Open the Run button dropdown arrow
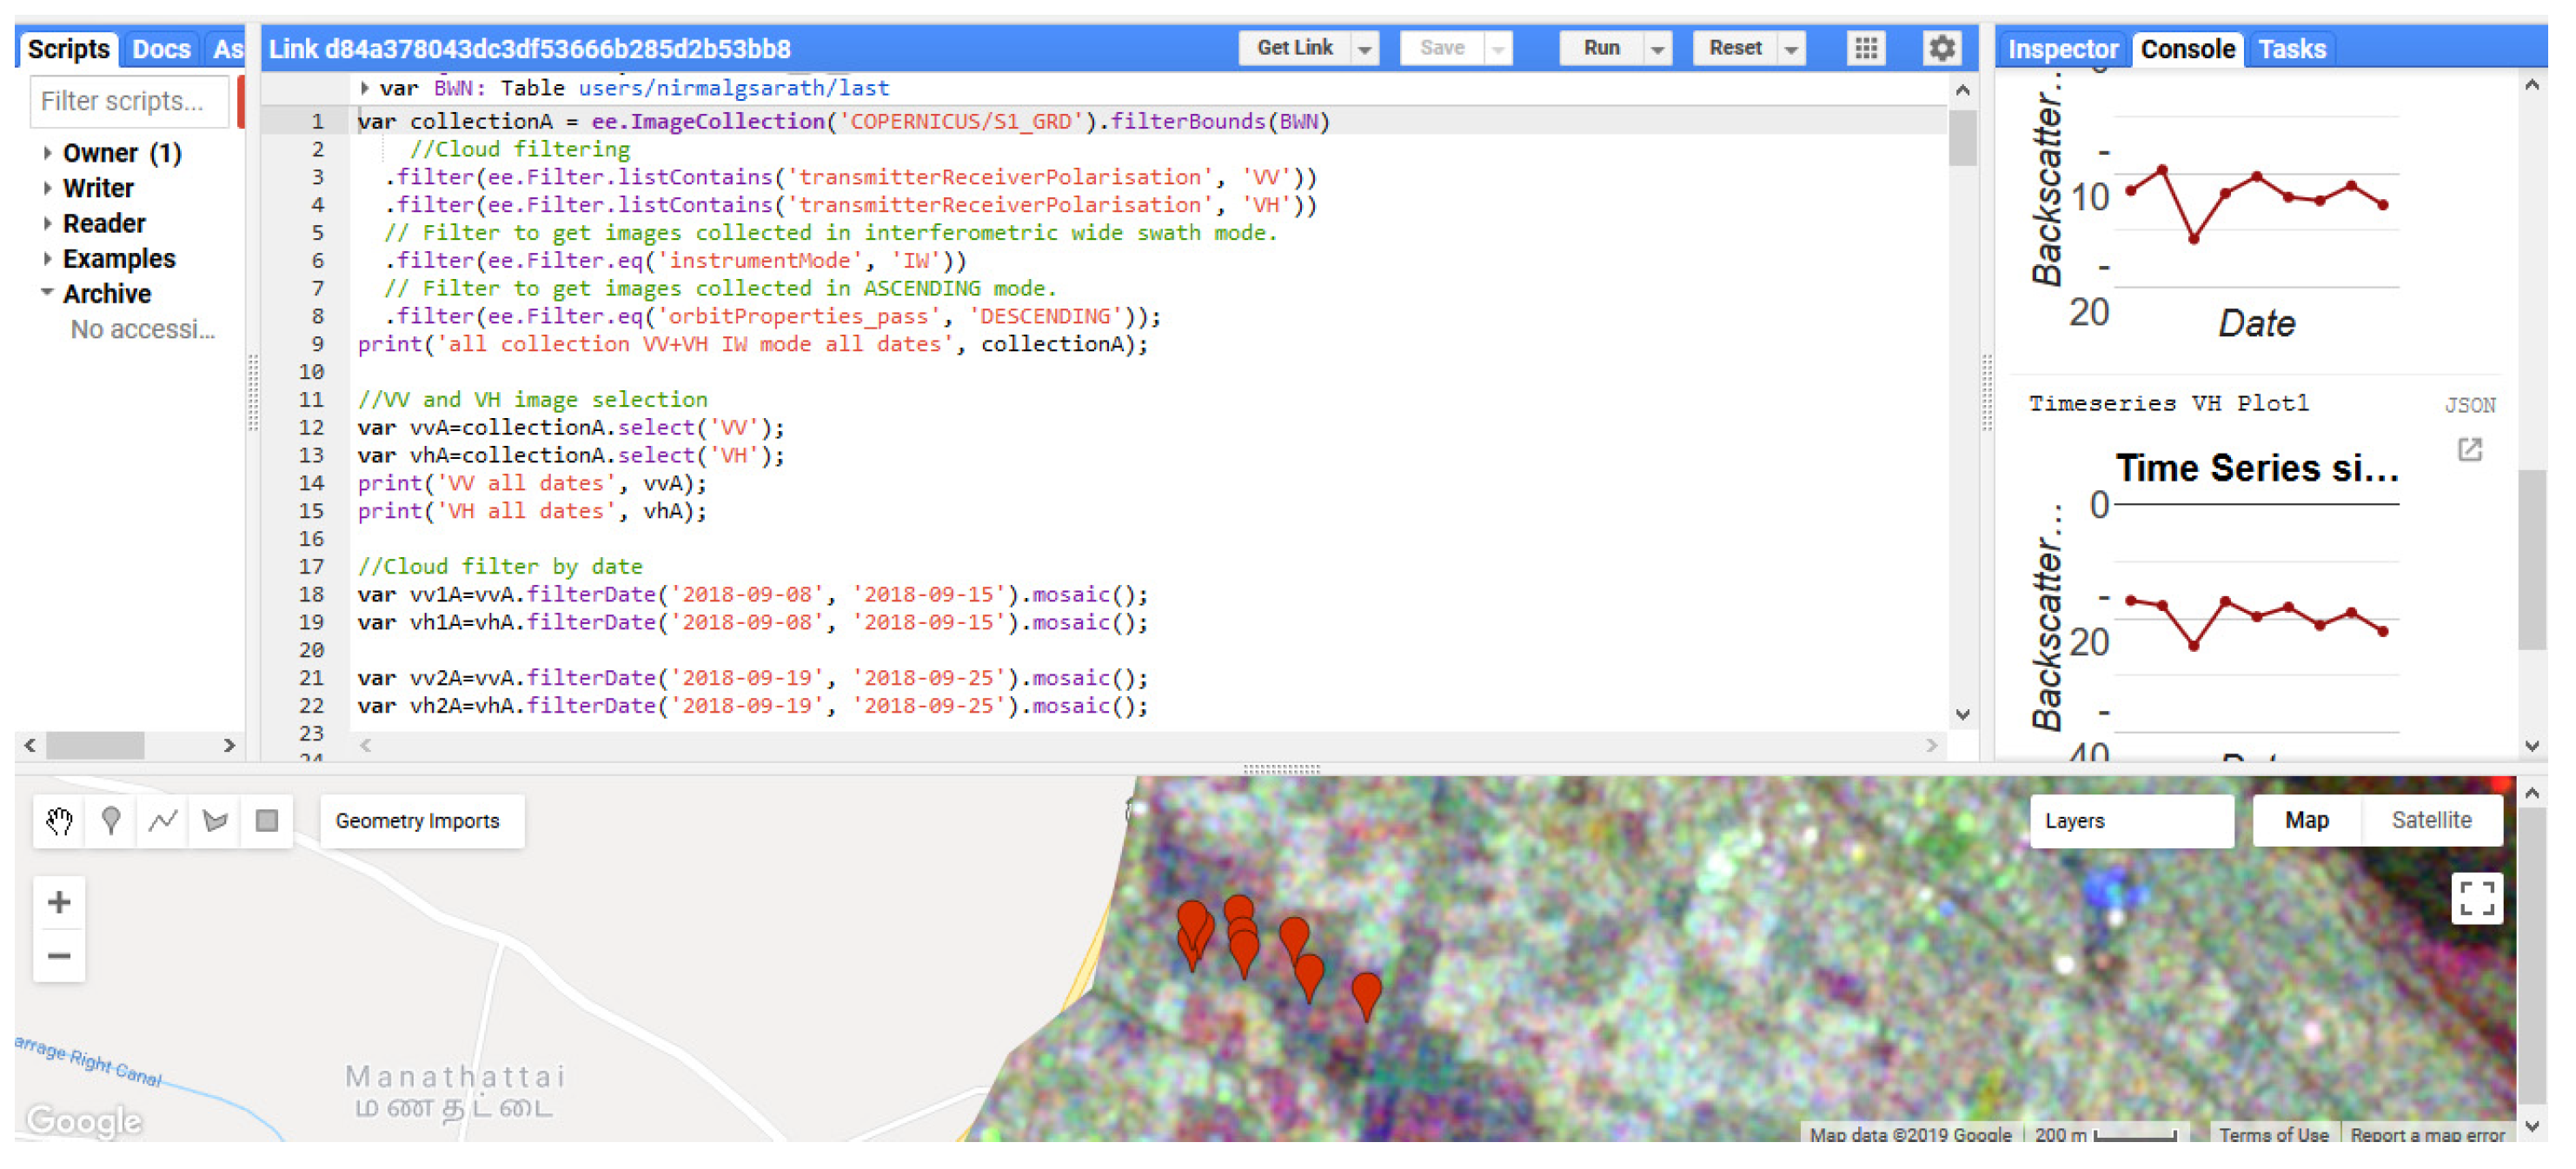The height and width of the screenshot is (1169, 2576). click(1657, 48)
